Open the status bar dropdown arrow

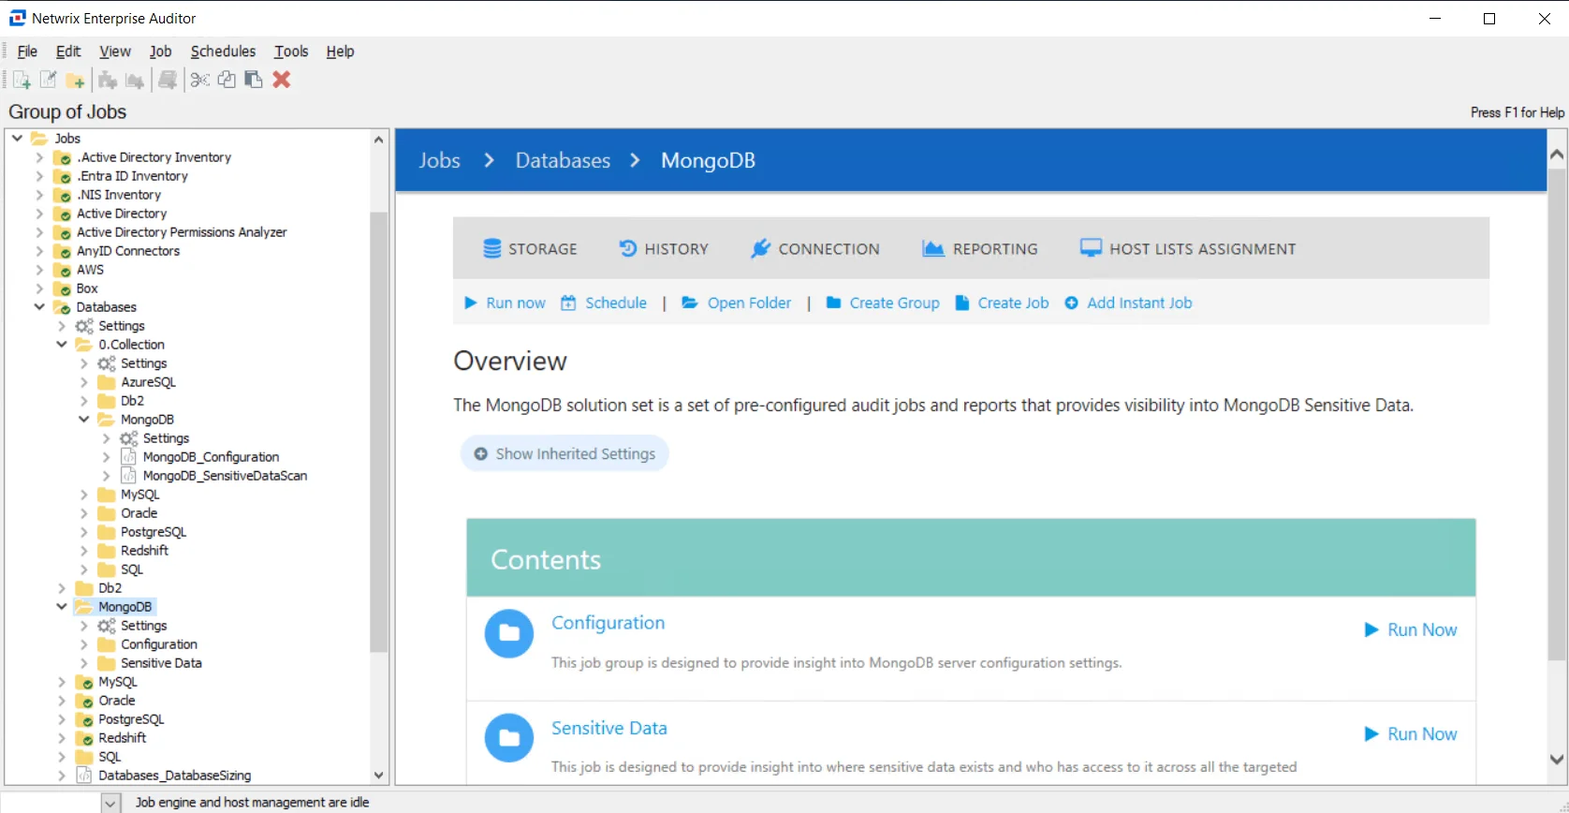click(x=110, y=803)
